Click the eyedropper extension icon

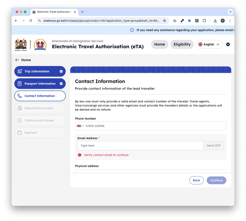(182, 21)
